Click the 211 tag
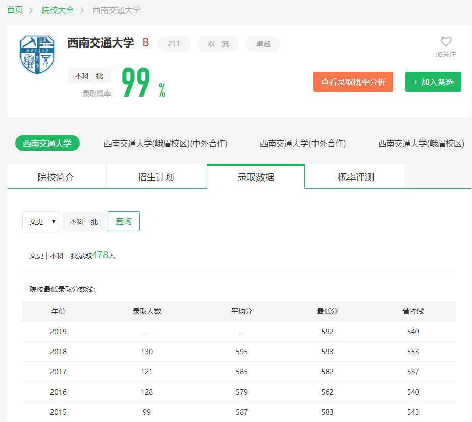 tap(174, 44)
